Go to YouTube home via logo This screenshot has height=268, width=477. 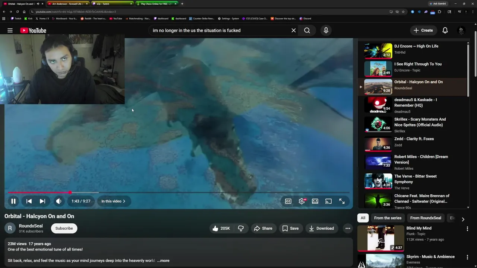pos(33,31)
